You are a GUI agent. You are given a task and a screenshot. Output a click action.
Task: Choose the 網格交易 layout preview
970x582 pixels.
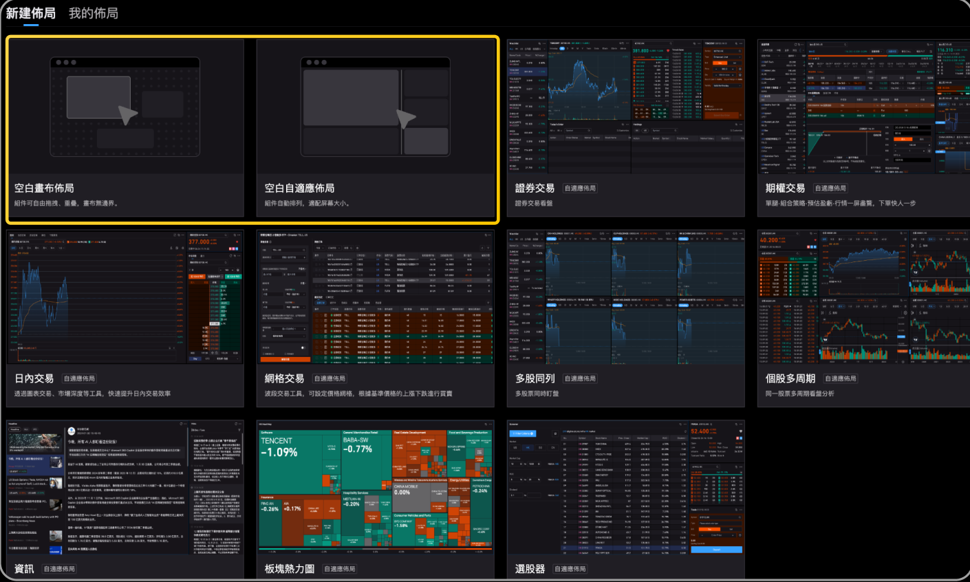click(x=376, y=297)
